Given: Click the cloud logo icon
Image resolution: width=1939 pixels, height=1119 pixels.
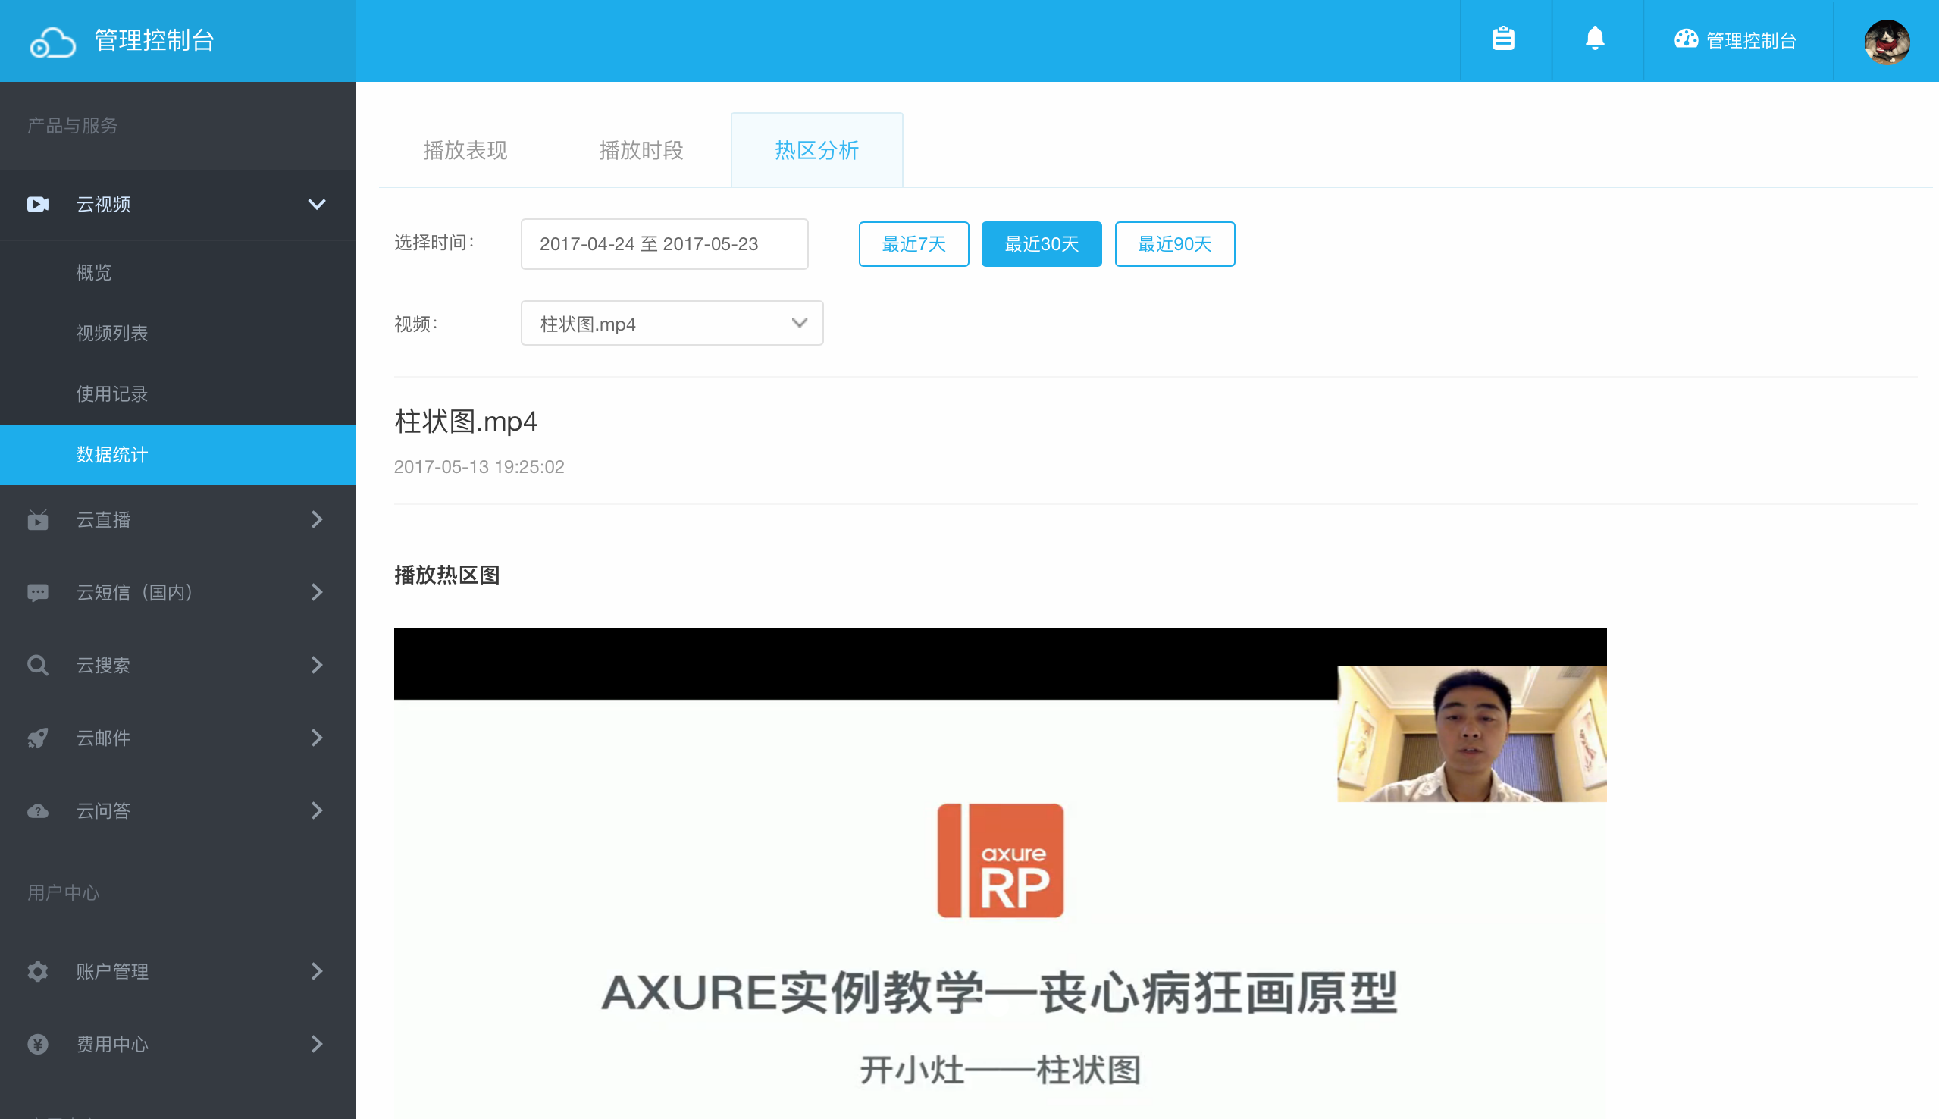Looking at the screenshot, I should coord(52,42).
